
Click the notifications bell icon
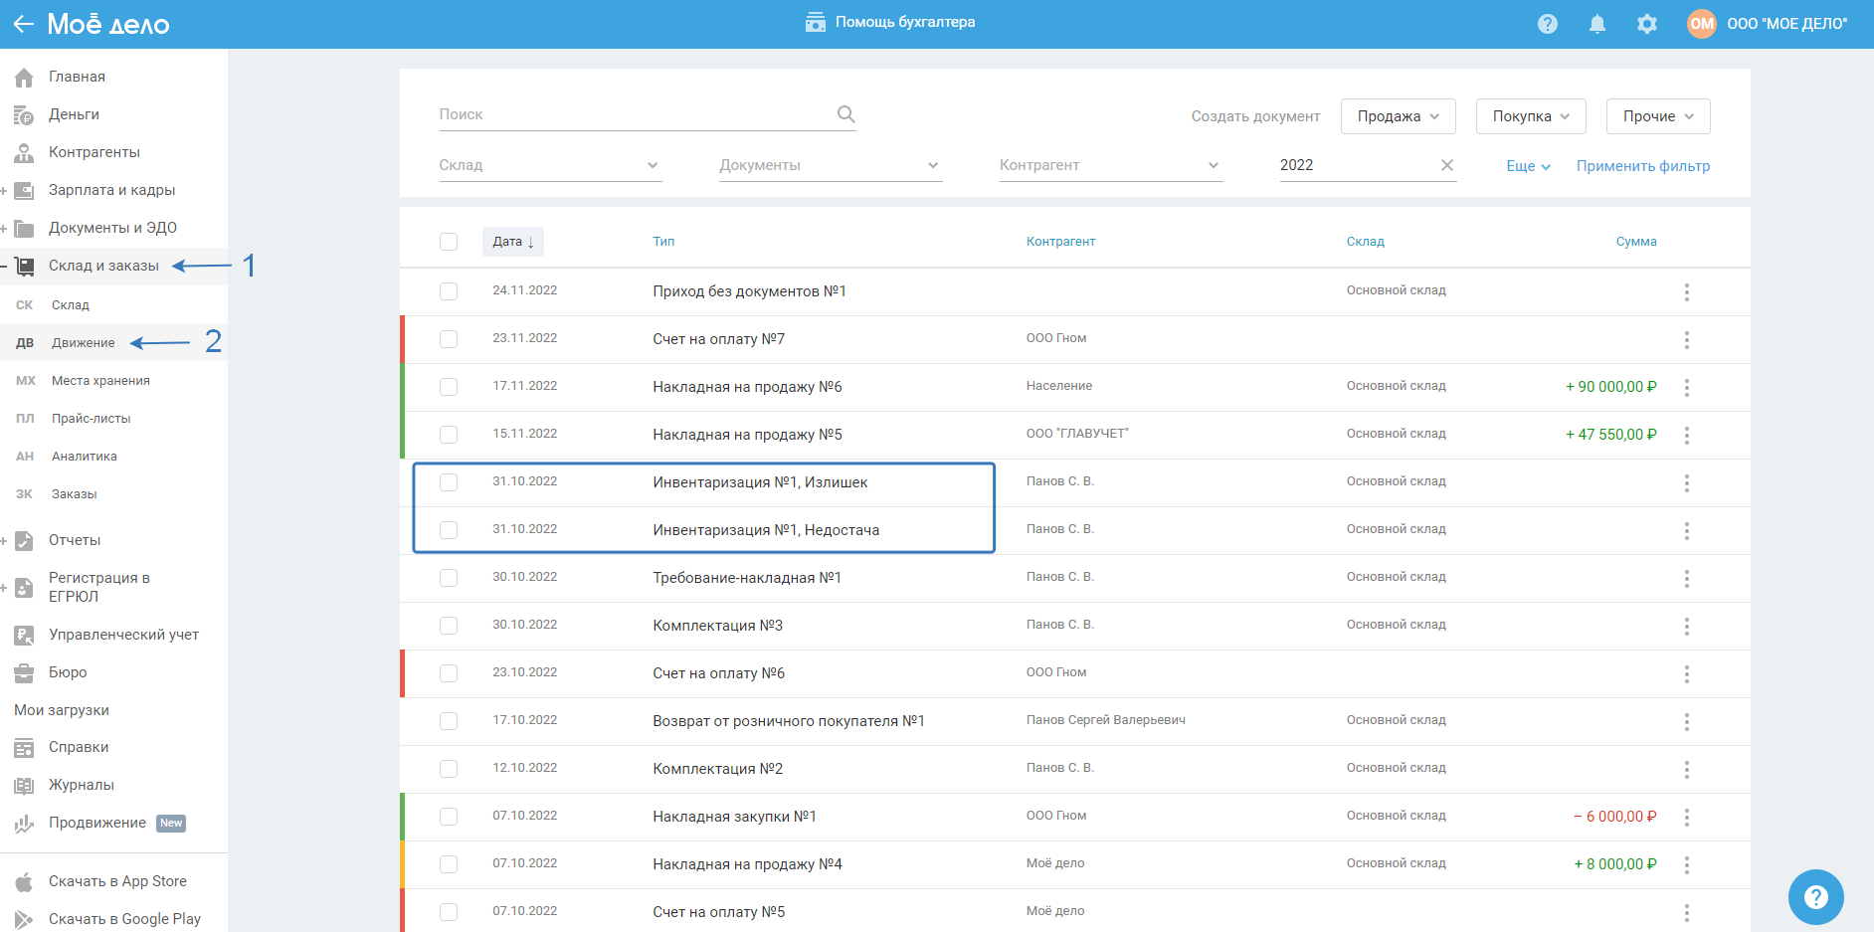click(x=1596, y=24)
